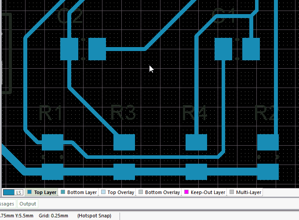Select the right pad of capacitor C1
The image size is (299, 220).
click(x=251, y=49)
